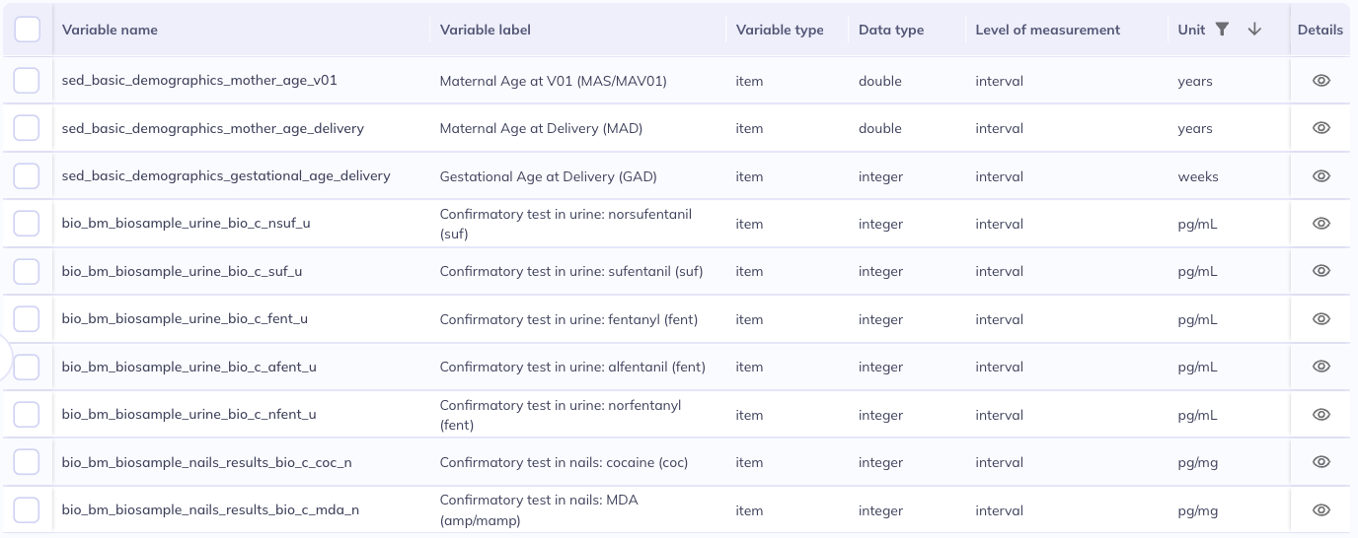Check the box for mother_age_v01 row
Image resolution: width=1358 pixels, height=538 pixels.
pos(27,81)
